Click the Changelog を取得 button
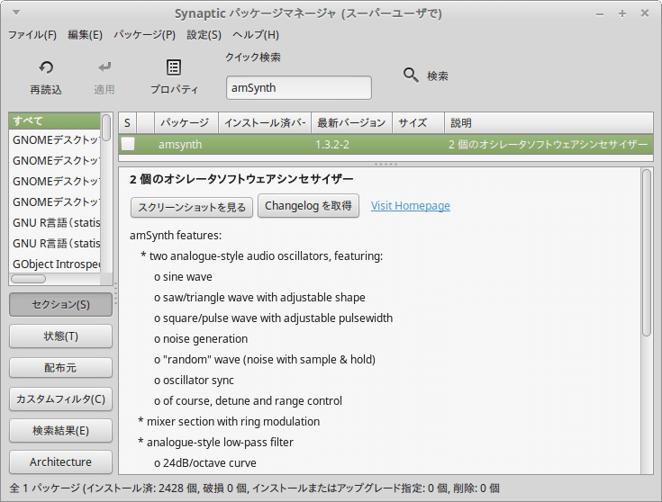The image size is (662, 502). coord(308,206)
